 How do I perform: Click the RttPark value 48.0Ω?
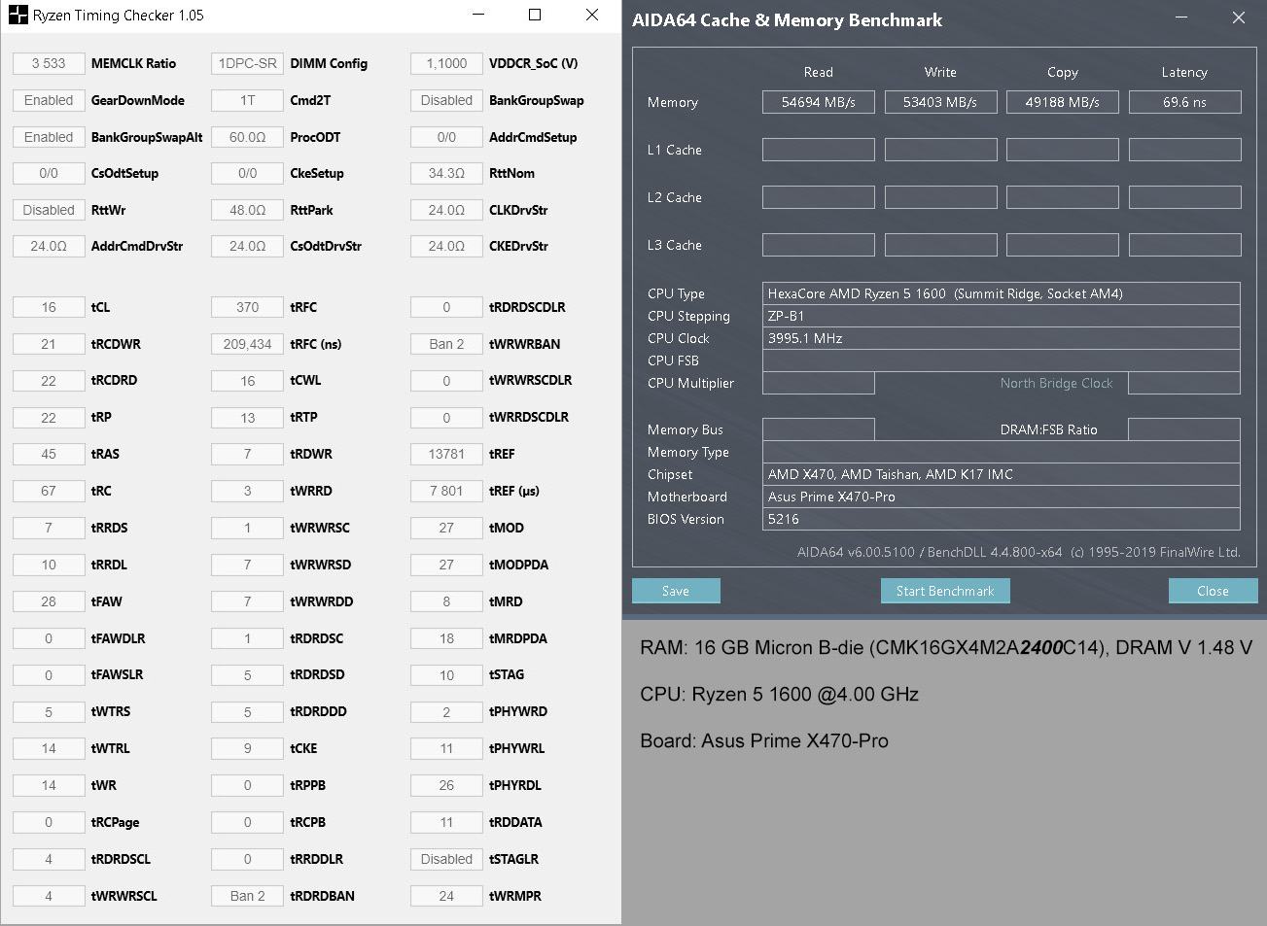pyautogui.click(x=247, y=210)
